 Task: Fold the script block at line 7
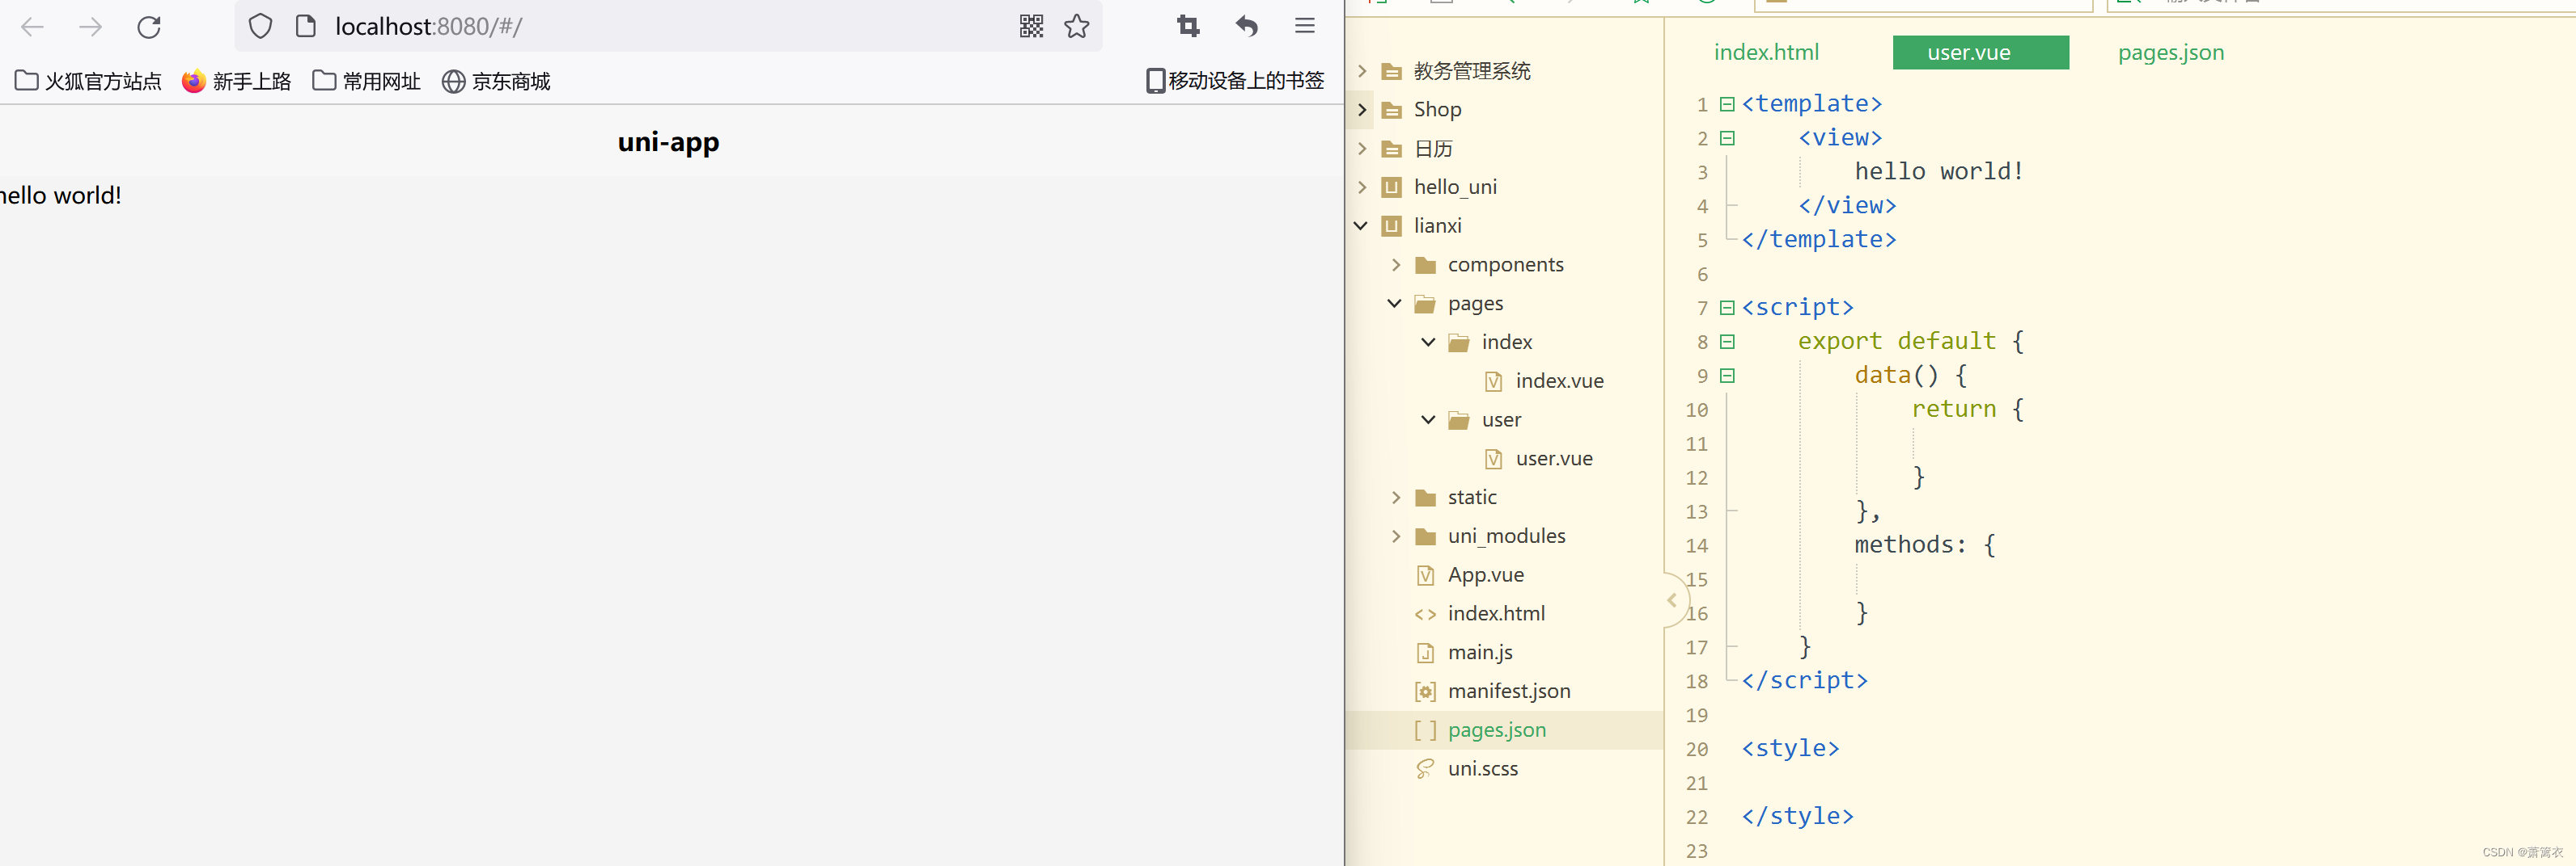[x=1727, y=308]
